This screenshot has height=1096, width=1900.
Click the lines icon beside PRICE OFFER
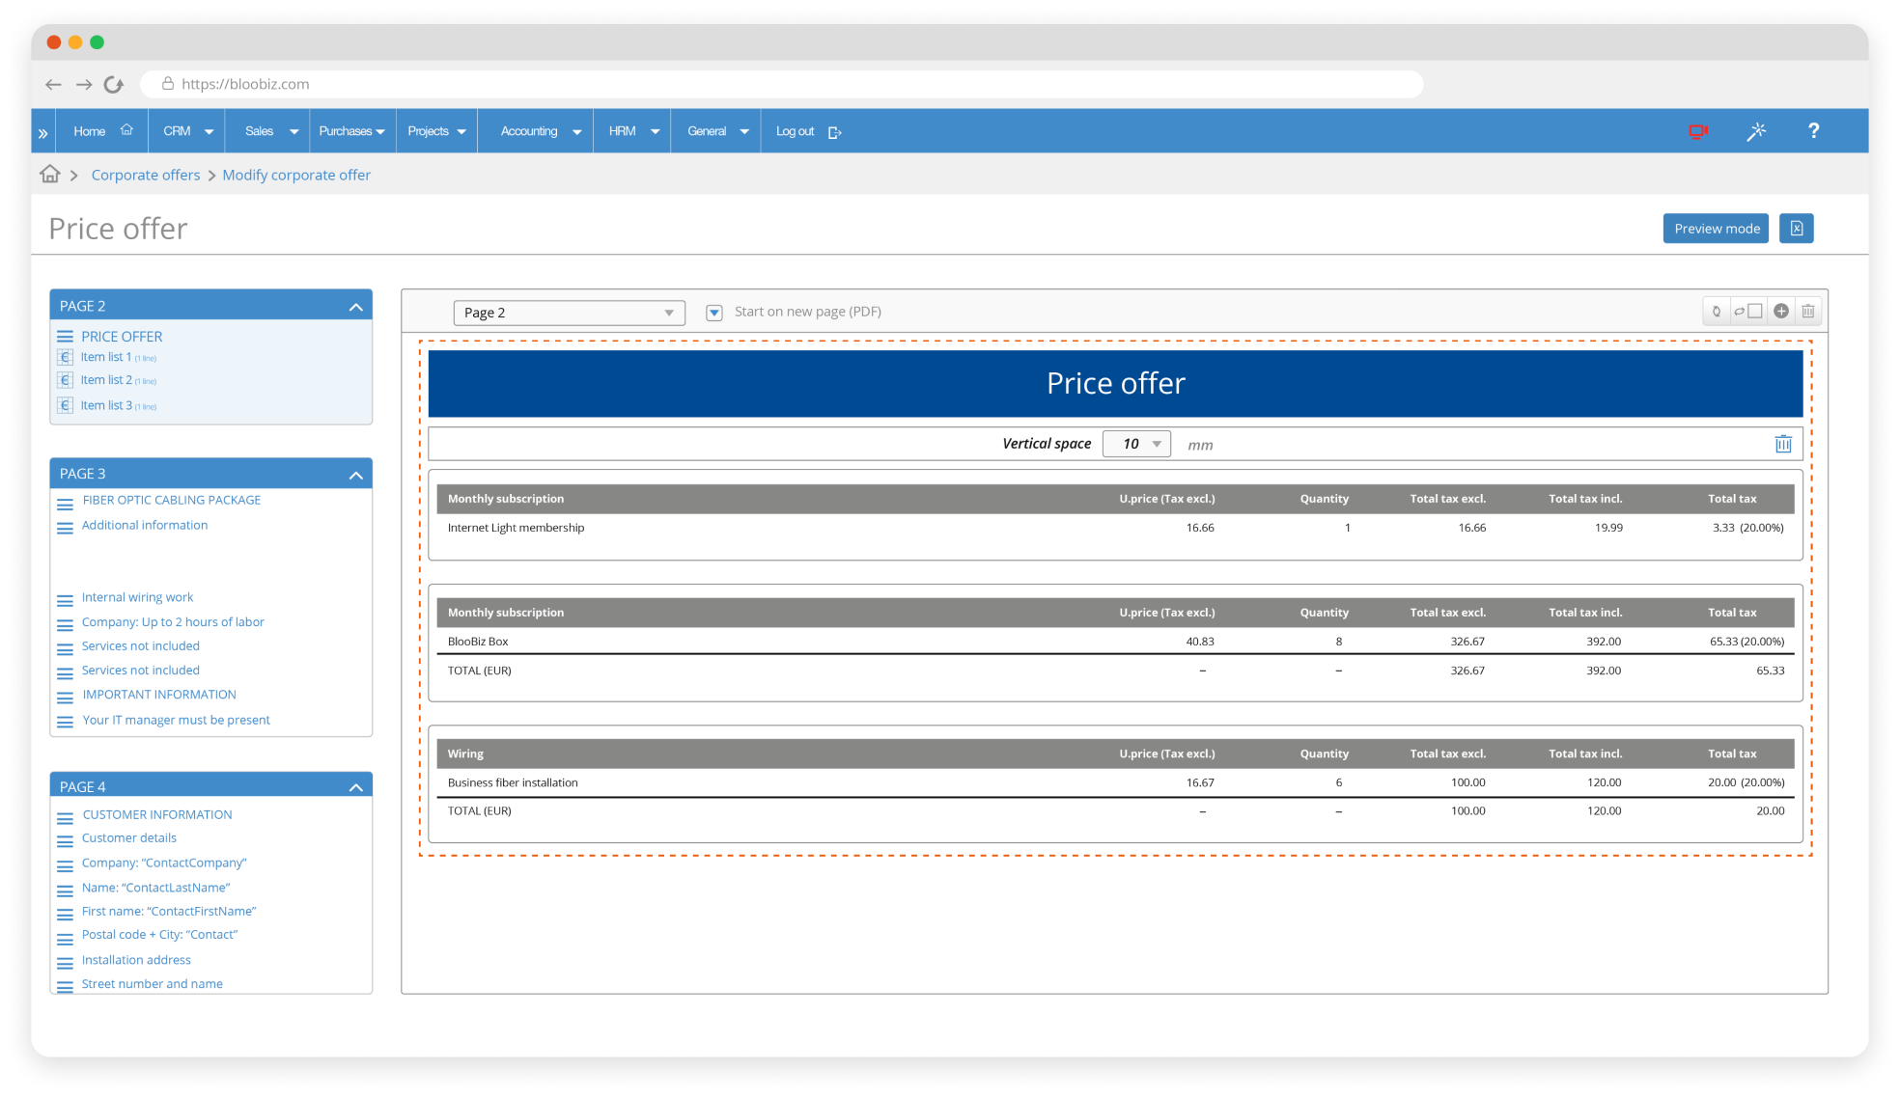click(x=66, y=337)
